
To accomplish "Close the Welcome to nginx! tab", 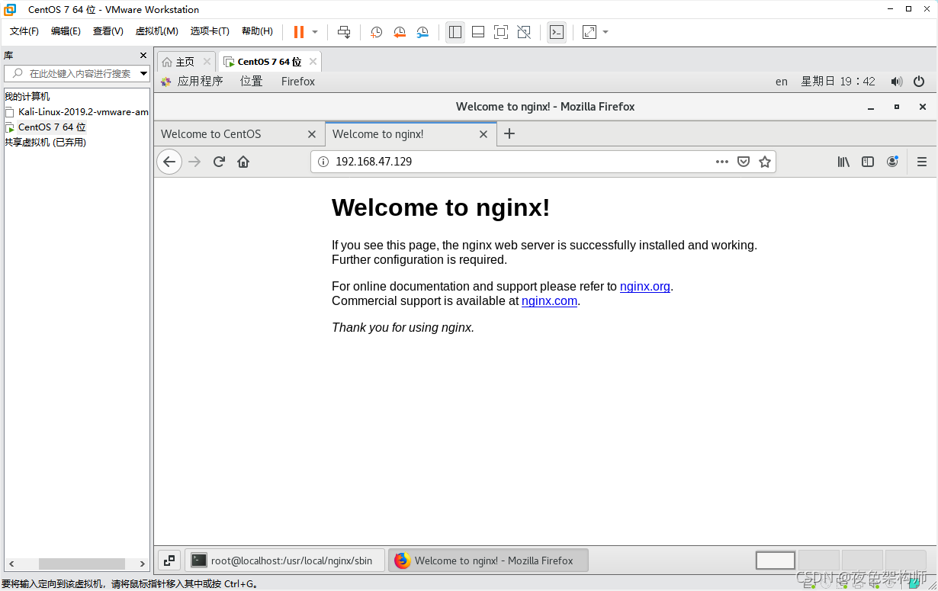I will (483, 134).
